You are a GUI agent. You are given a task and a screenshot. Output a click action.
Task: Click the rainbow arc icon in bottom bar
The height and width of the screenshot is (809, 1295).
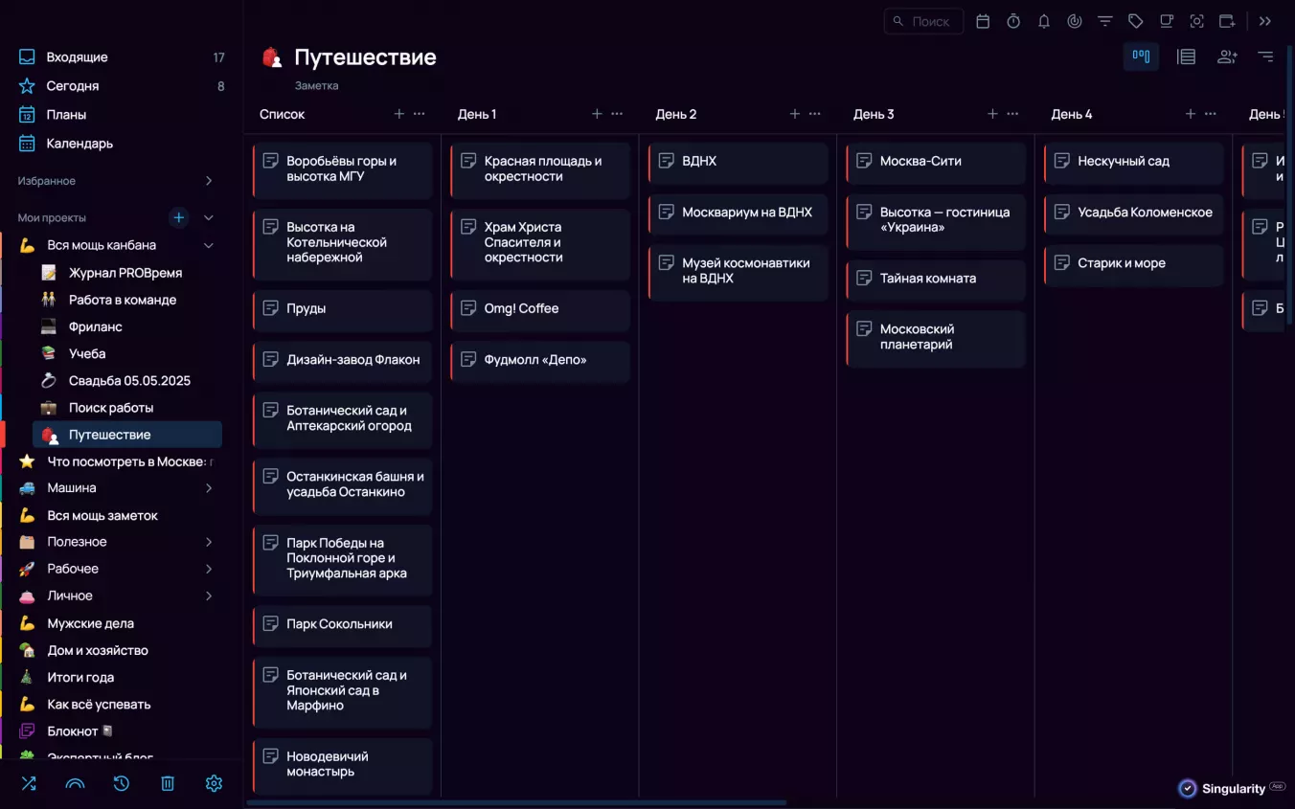pyautogui.click(x=75, y=783)
